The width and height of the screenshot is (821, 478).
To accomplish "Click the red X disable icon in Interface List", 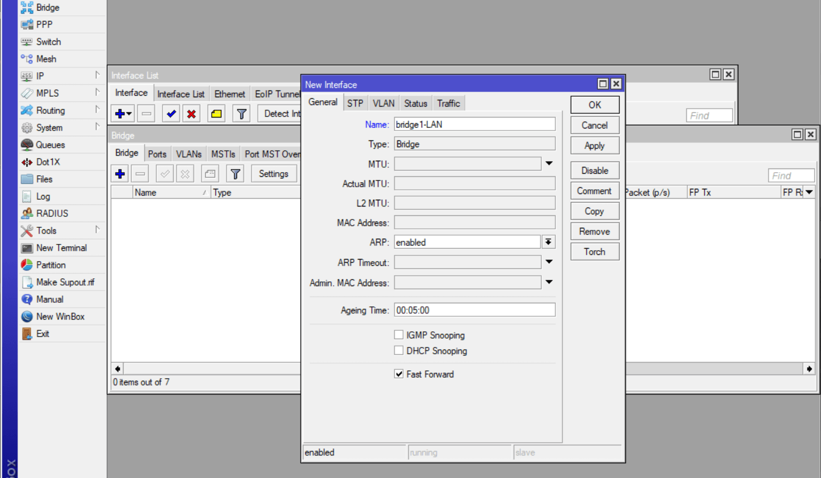I will pos(192,114).
